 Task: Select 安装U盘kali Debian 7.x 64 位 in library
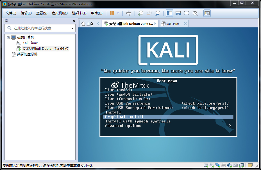click(x=46, y=49)
